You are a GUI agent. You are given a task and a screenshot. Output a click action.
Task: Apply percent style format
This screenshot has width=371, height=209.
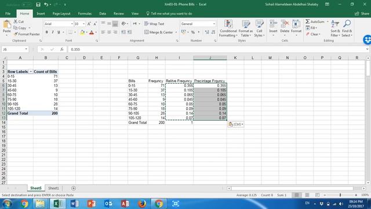point(193,32)
